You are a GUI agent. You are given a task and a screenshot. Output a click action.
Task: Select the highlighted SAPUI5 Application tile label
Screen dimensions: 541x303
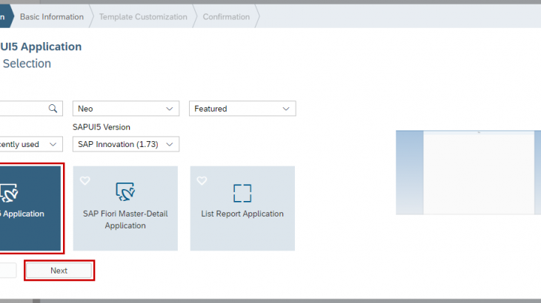pyautogui.click(x=22, y=214)
